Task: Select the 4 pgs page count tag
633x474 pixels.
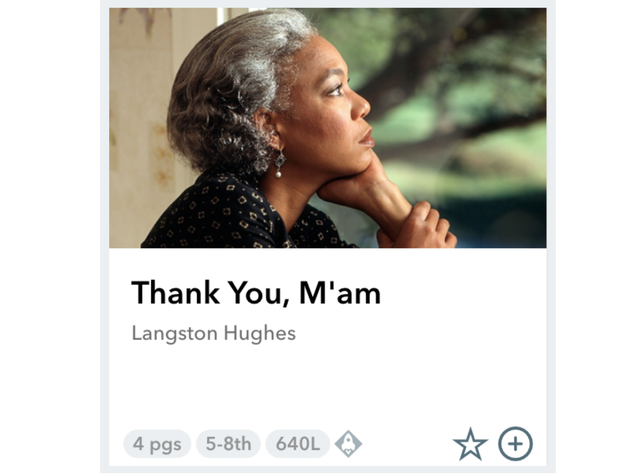Action: pos(157,444)
